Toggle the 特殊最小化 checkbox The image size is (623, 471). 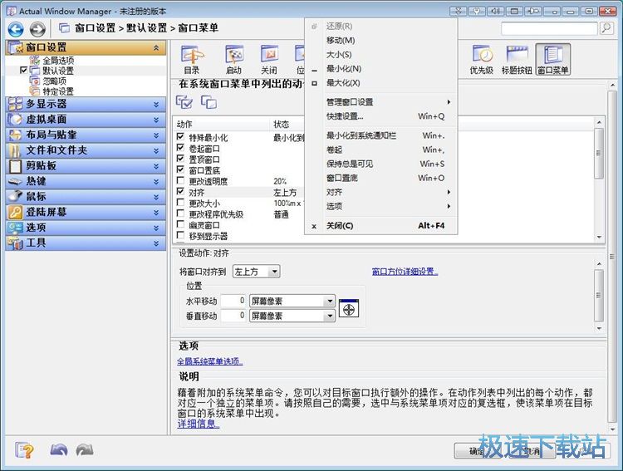(x=181, y=137)
